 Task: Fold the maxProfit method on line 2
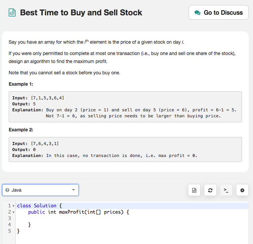click(13, 212)
